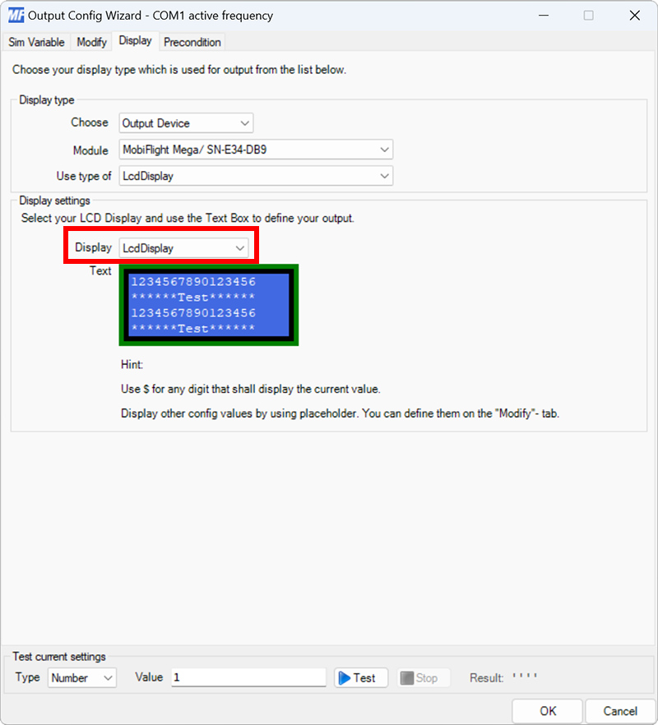This screenshot has width=658, height=725.
Task: Click the Choose dropdown arrow
Action: click(244, 122)
